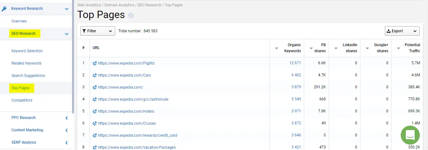Open the Filter dropdown
Image resolution: width=428 pixels, height=150 pixels.
[x=98, y=31]
